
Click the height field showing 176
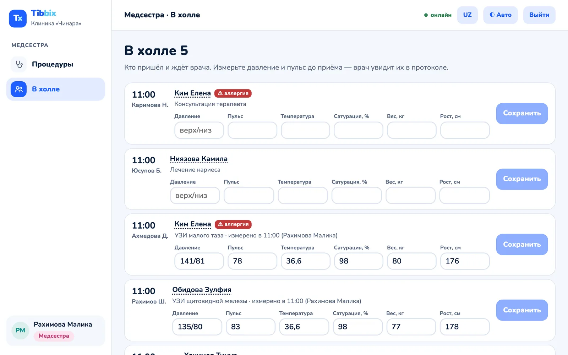pos(465,261)
